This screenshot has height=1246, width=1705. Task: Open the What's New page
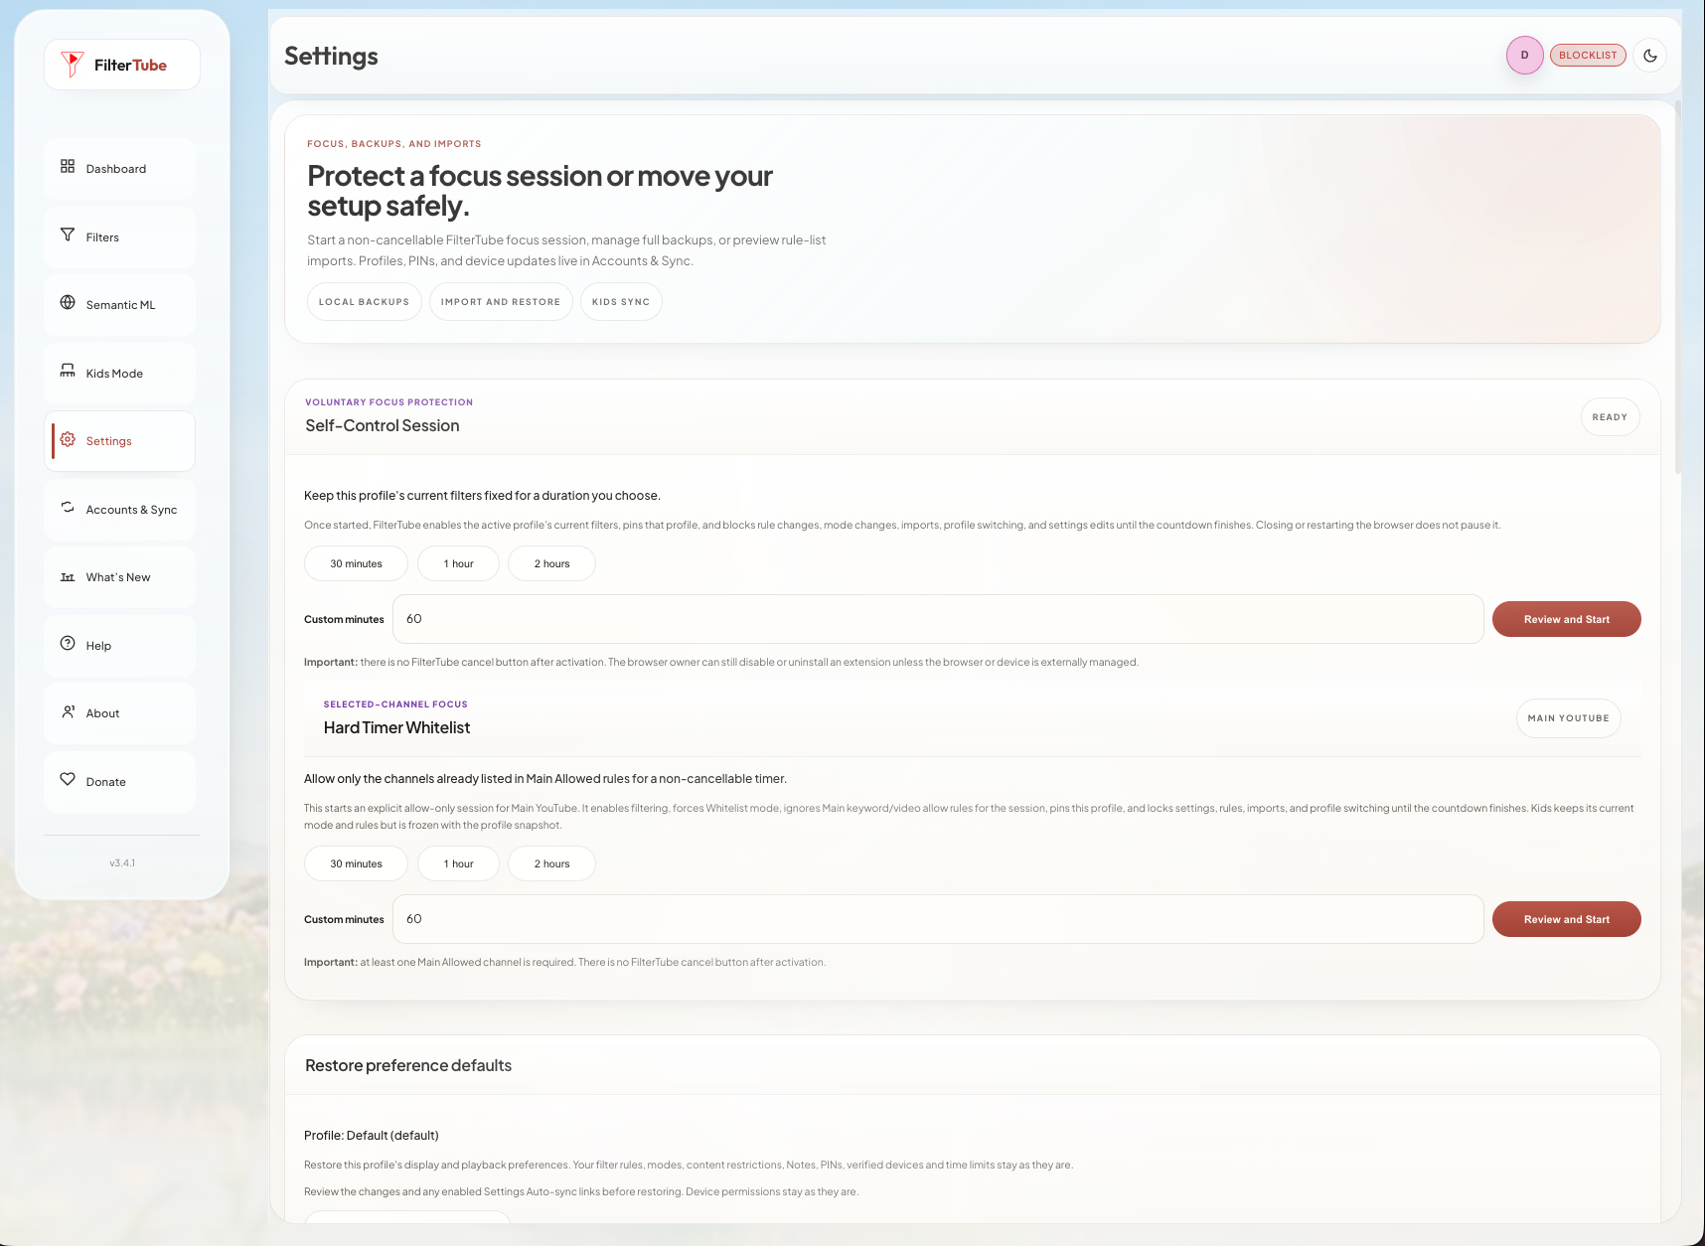[x=119, y=577]
